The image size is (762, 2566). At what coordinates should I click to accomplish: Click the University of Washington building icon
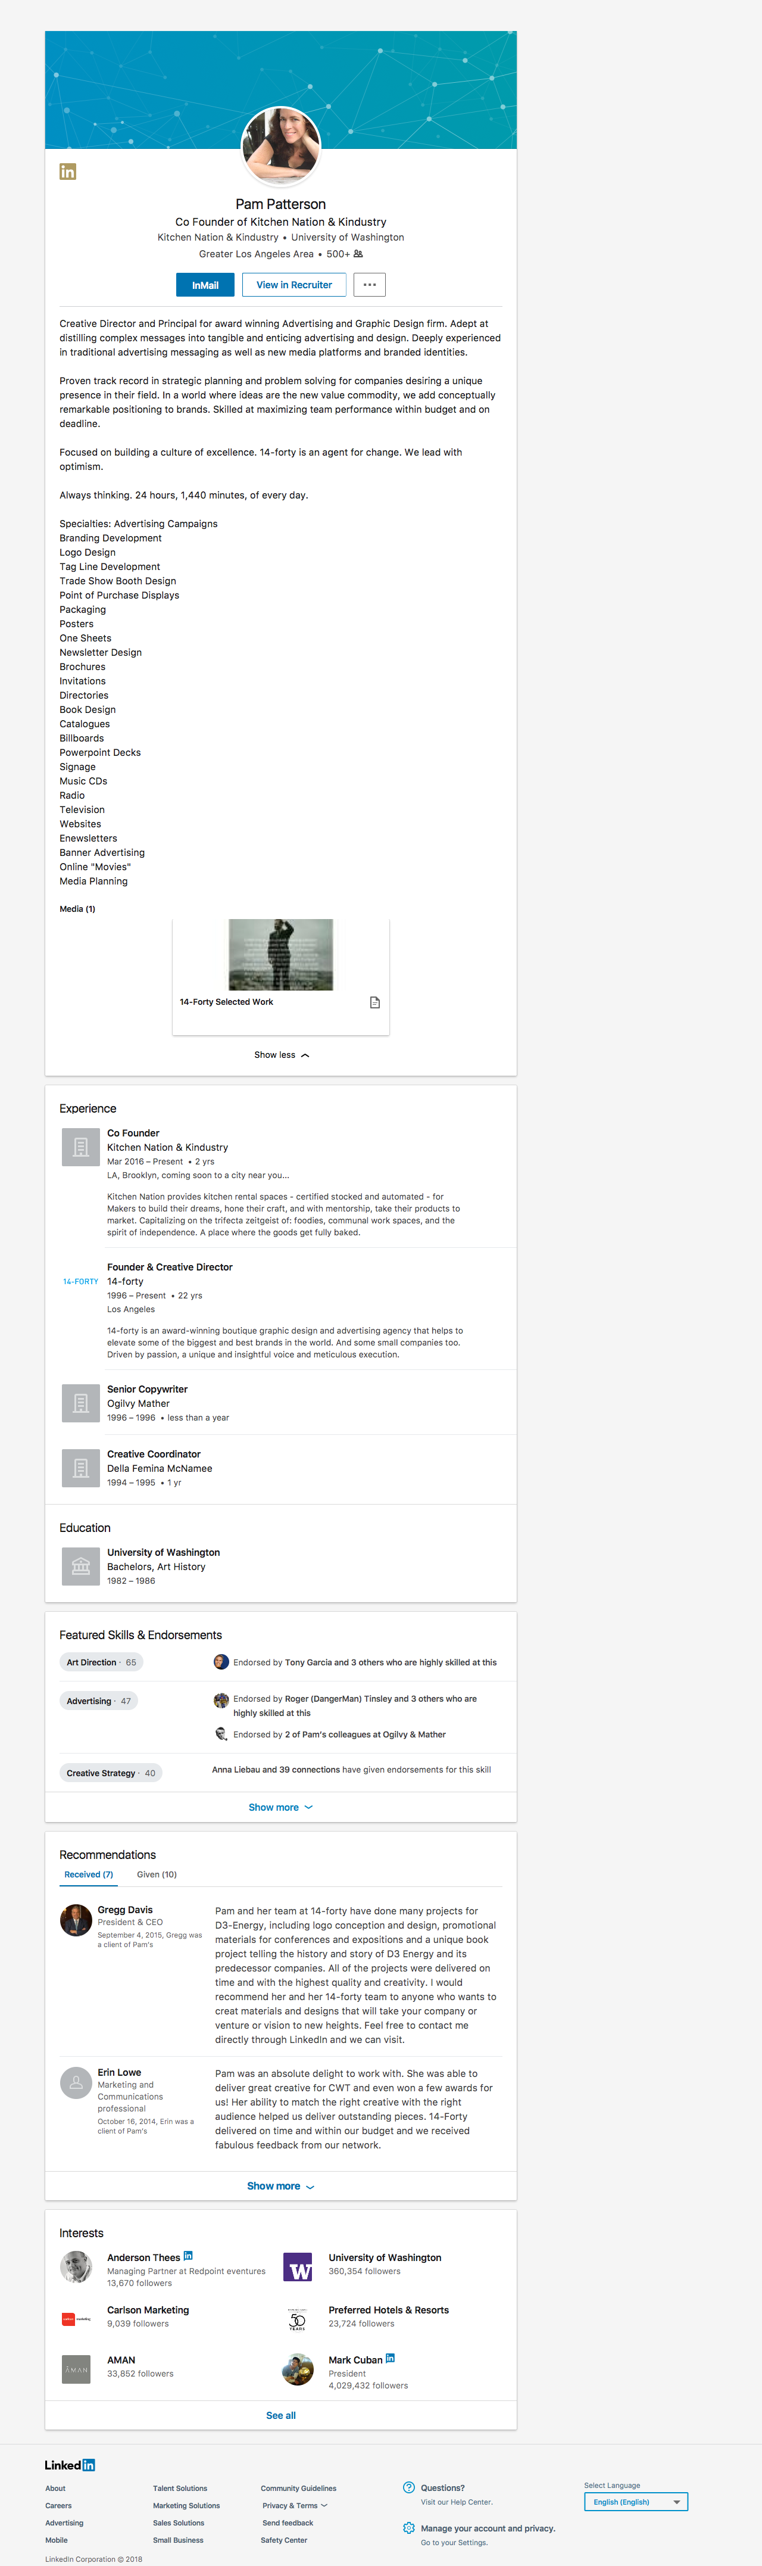click(81, 1566)
